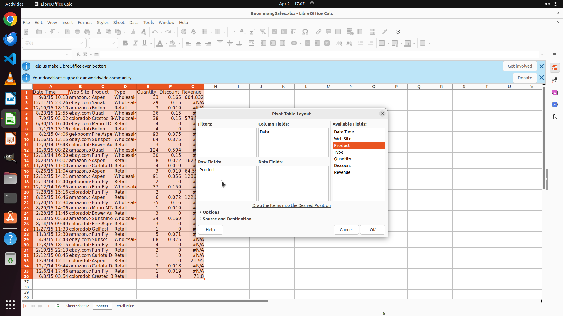Expand Source and Destination section
The height and width of the screenshot is (316, 563).
[x=227, y=219]
